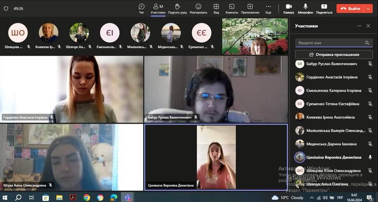Viewport: 378px width, 202px height.
Task: Click muted mic icon for Бабур Руслан in list
Action: pos(370,64)
